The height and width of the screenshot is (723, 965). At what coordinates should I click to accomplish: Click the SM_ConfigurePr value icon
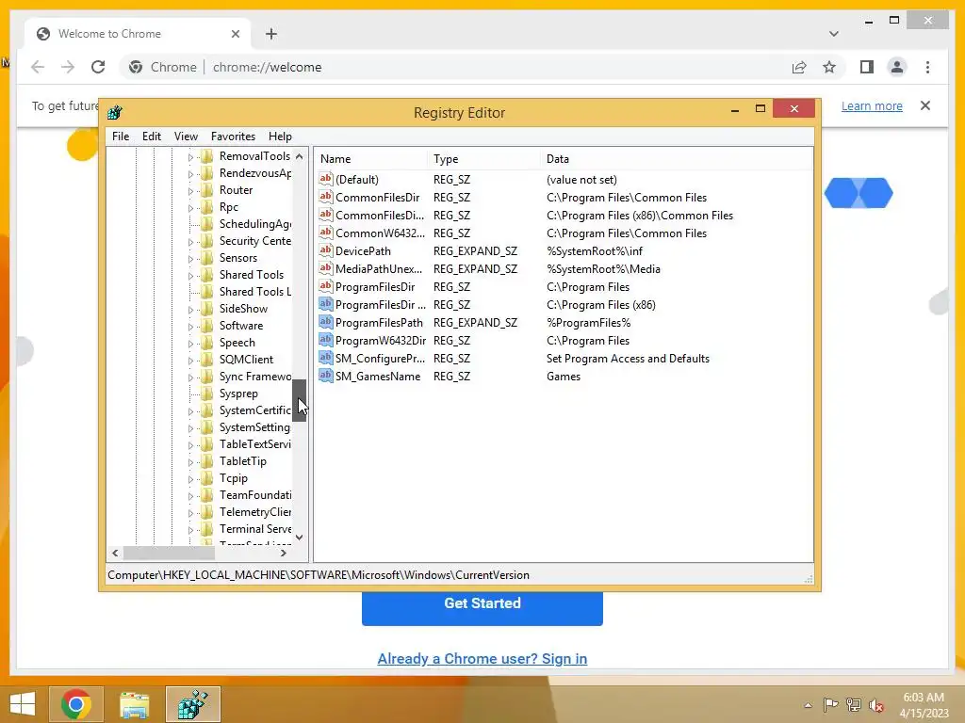(325, 357)
